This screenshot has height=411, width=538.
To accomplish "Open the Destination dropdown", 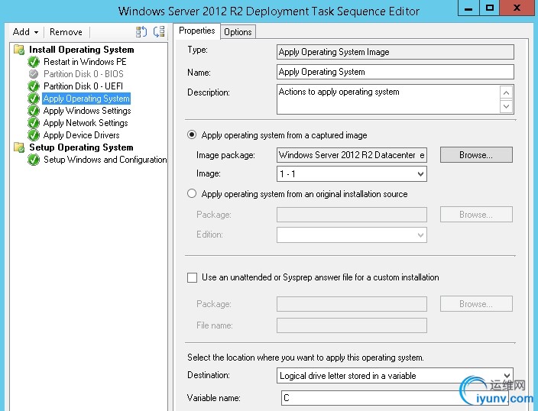I will 395,376.
